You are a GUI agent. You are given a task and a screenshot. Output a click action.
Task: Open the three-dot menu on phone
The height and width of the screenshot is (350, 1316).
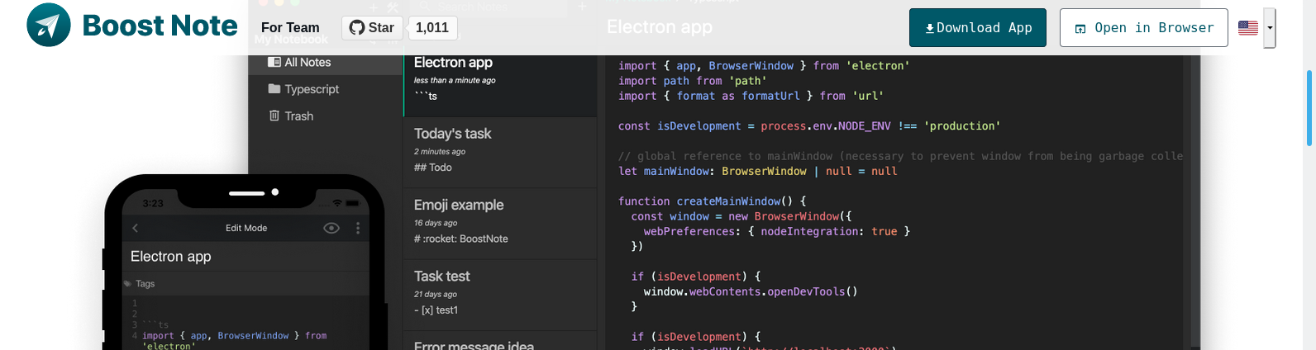click(358, 228)
